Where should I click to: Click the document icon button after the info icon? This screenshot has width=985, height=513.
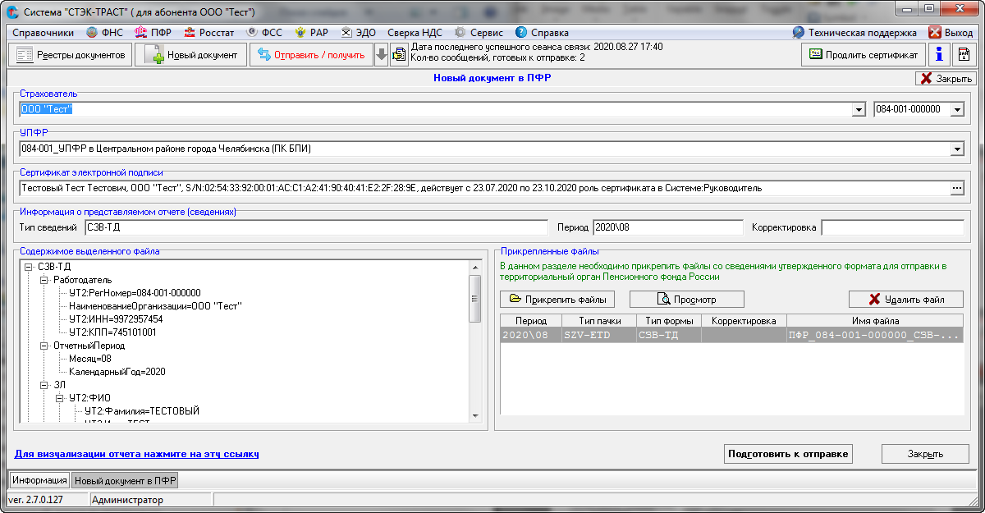click(964, 55)
